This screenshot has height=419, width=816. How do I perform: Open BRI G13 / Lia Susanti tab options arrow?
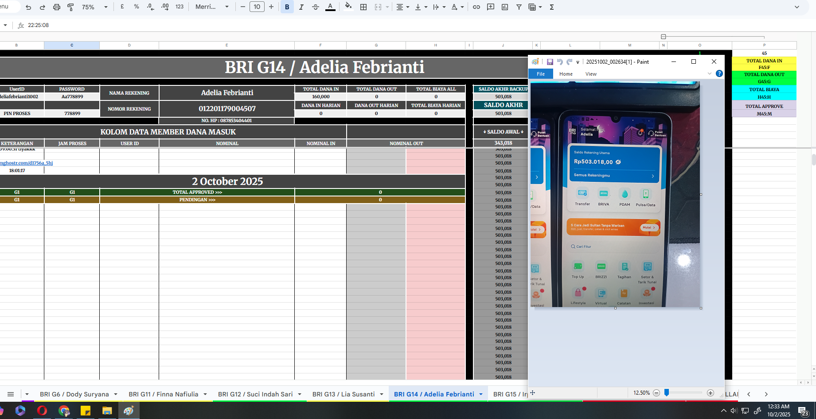(381, 394)
